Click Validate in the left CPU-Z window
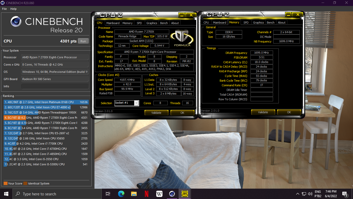 click(x=156, y=112)
